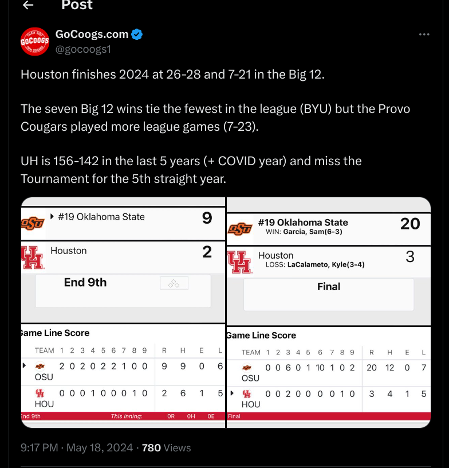The width and height of the screenshot is (449, 468).
Task: Click the Houston UH logo in right image
Action: tap(239, 262)
